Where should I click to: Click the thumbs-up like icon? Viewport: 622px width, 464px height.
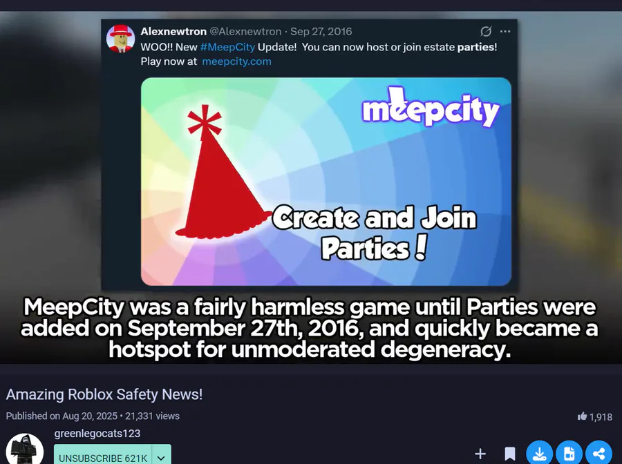pyautogui.click(x=582, y=416)
